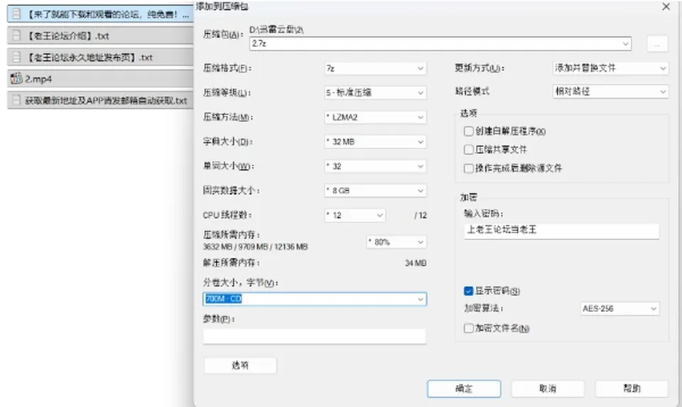
Task: Toggle 操作完成后删除源文件 checkbox
Action: tap(468, 168)
